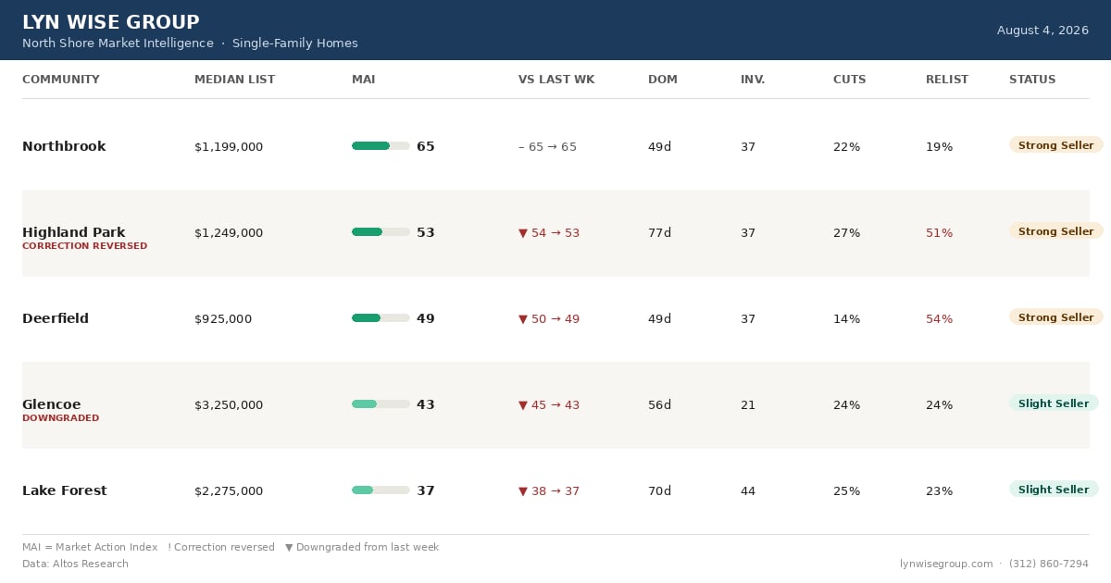Select the MEDIAN LIST column header
This screenshot has height=583, width=1111.
(x=234, y=80)
